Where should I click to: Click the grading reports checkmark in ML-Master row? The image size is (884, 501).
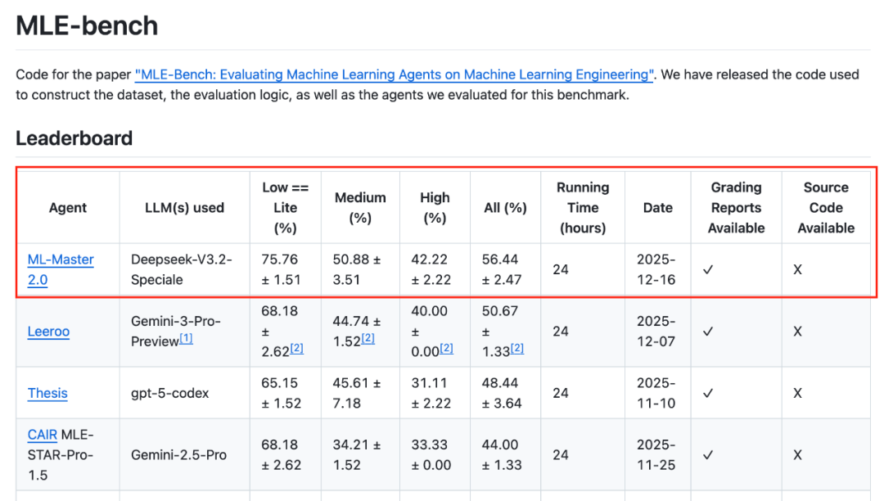(x=709, y=269)
